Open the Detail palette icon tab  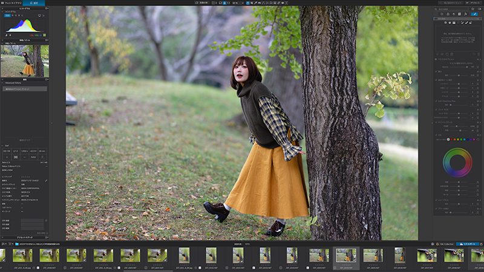[454, 14]
